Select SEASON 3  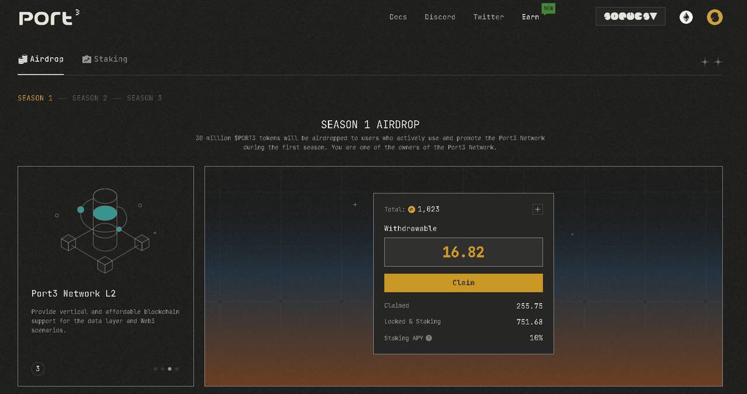pyautogui.click(x=144, y=98)
